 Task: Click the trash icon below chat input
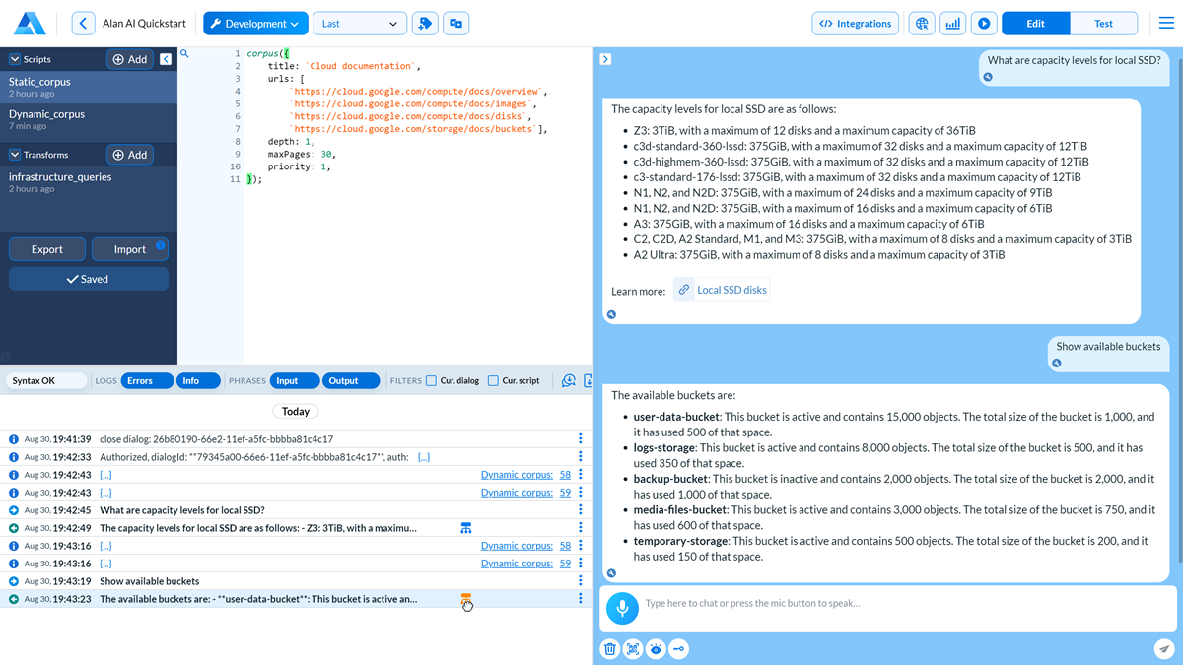tap(610, 648)
